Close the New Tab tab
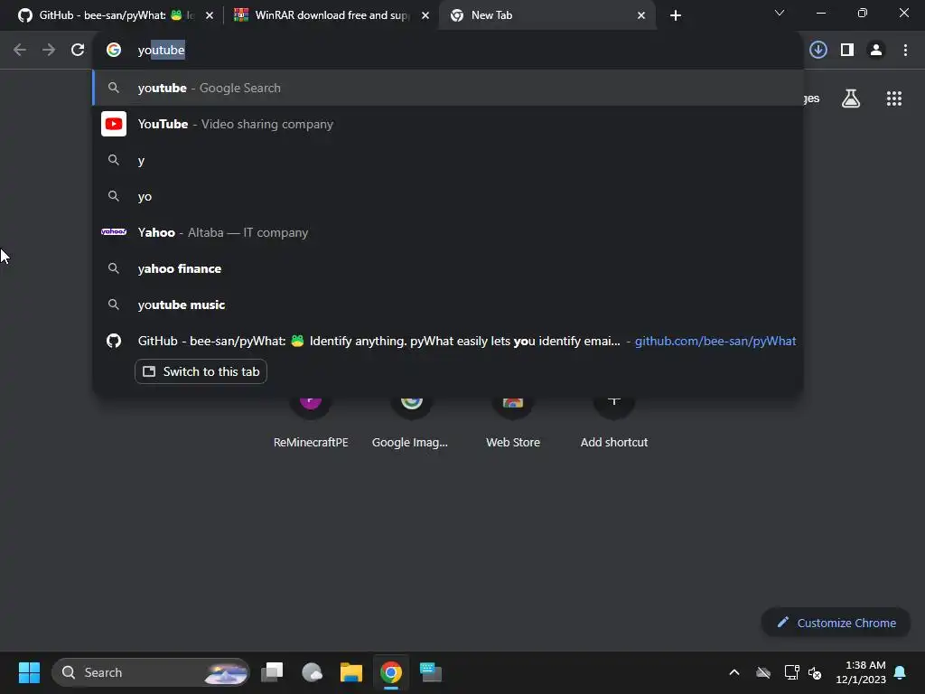925x694 pixels. [x=641, y=15]
